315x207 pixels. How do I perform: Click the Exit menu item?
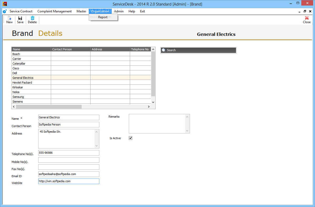coord(142,11)
